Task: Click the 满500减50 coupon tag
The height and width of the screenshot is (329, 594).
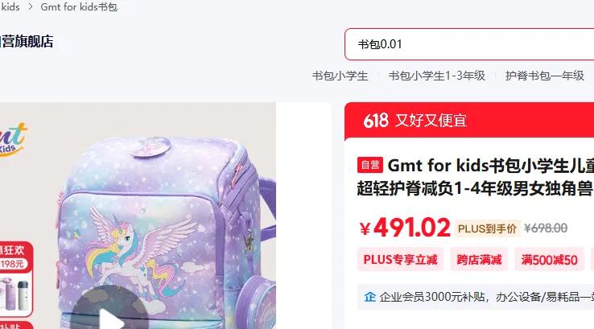Action: click(549, 260)
